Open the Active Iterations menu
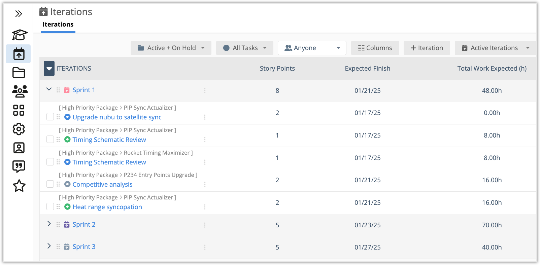This screenshot has height=265, width=540. click(495, 48)
